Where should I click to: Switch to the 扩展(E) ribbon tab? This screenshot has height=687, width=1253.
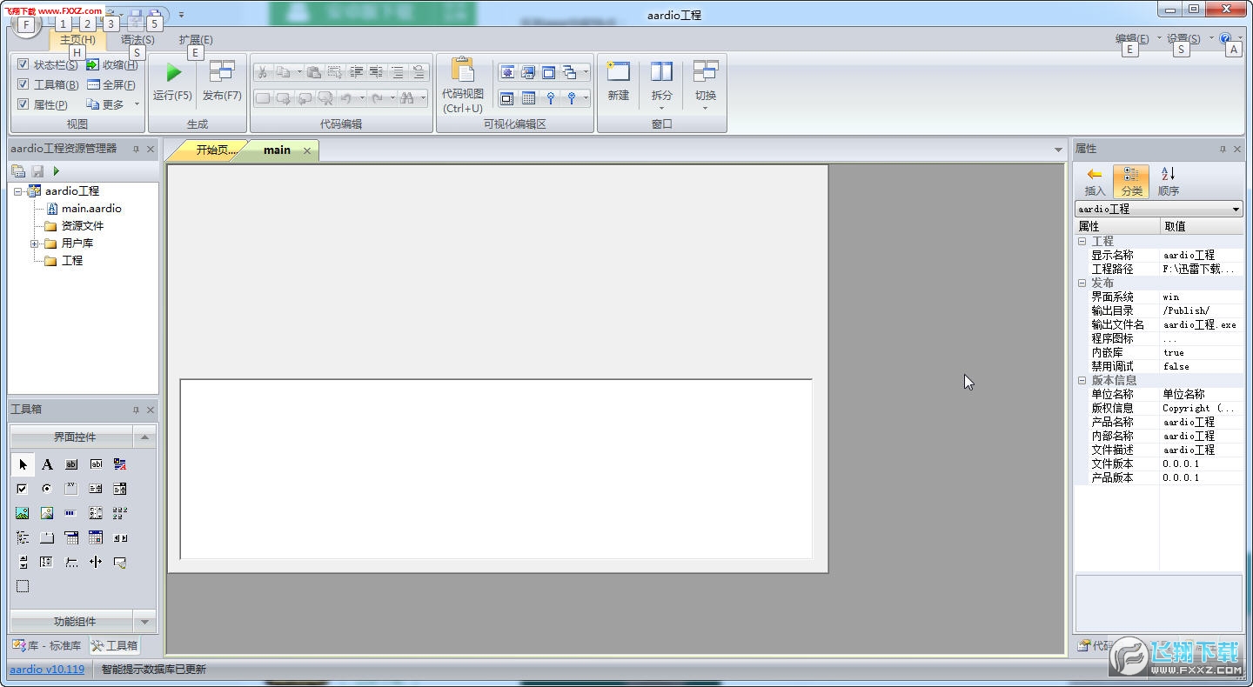pos(196,39)
